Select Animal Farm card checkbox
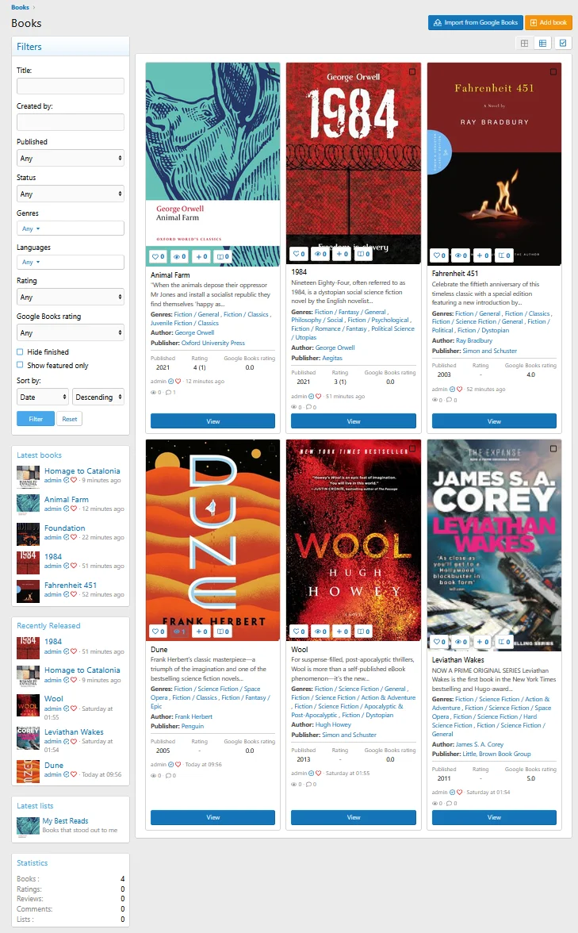Viewport: 578px width, 933px height. [x=272, y=71]
